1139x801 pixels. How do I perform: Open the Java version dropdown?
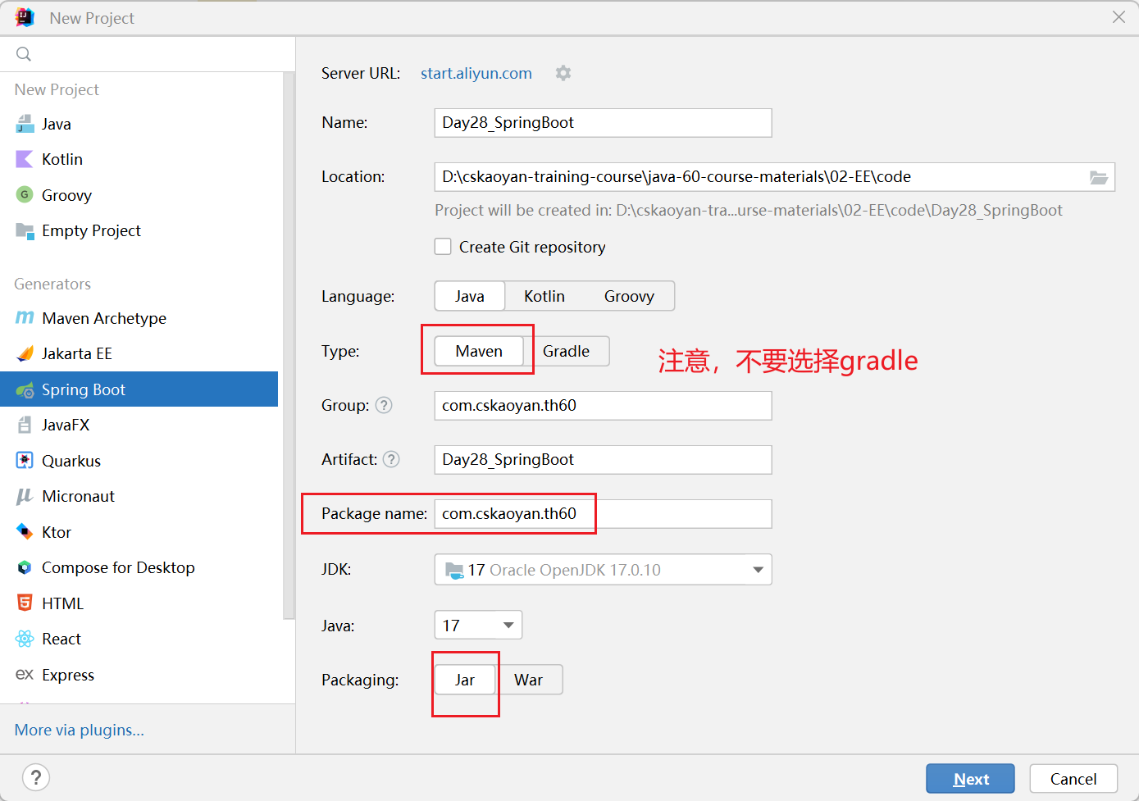tap(478, 626)
